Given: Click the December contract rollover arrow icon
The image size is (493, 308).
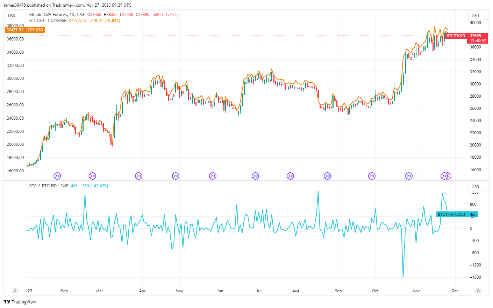Looking at the screenshot, I should tap(445, 176).
